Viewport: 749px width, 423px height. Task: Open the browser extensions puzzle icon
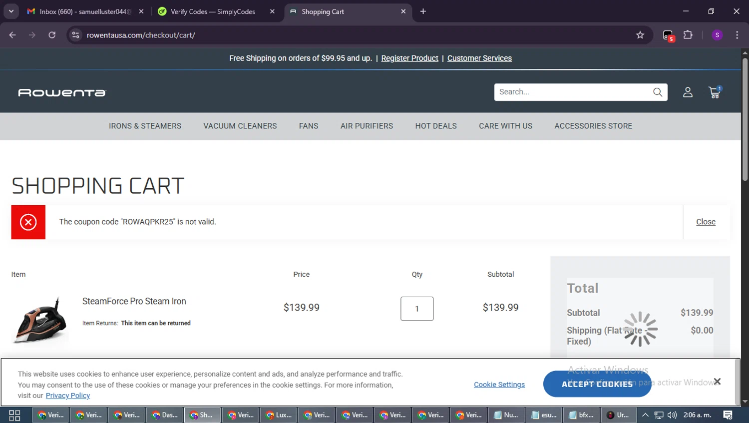(688, 35)
